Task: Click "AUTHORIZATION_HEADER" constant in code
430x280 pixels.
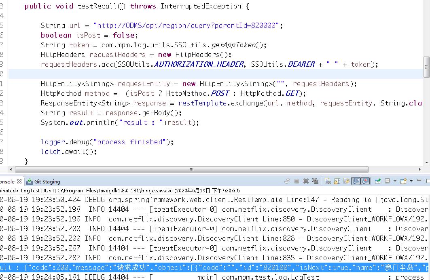Action: [199, 64]
